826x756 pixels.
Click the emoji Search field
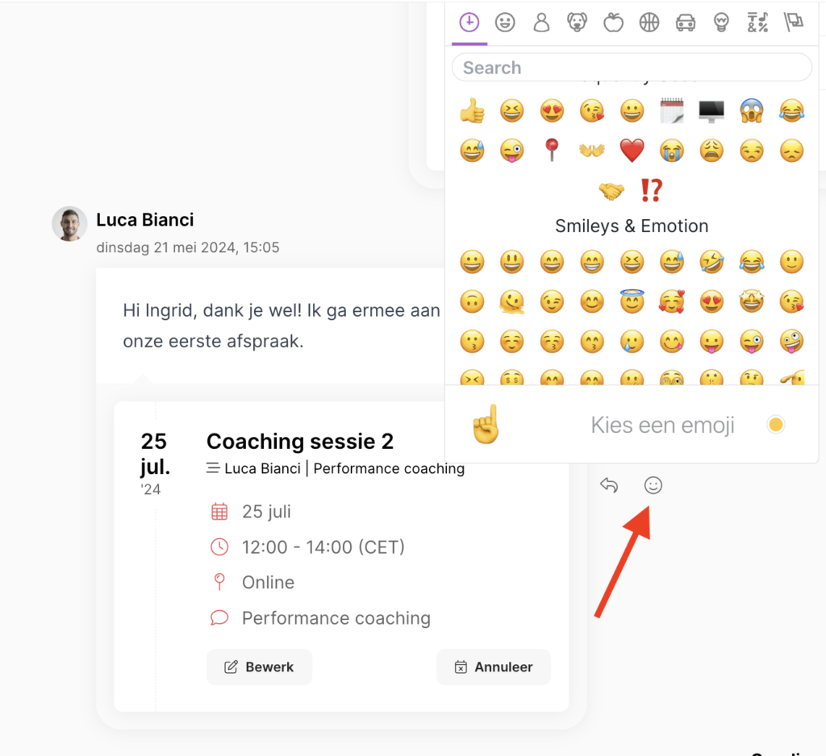632,68
